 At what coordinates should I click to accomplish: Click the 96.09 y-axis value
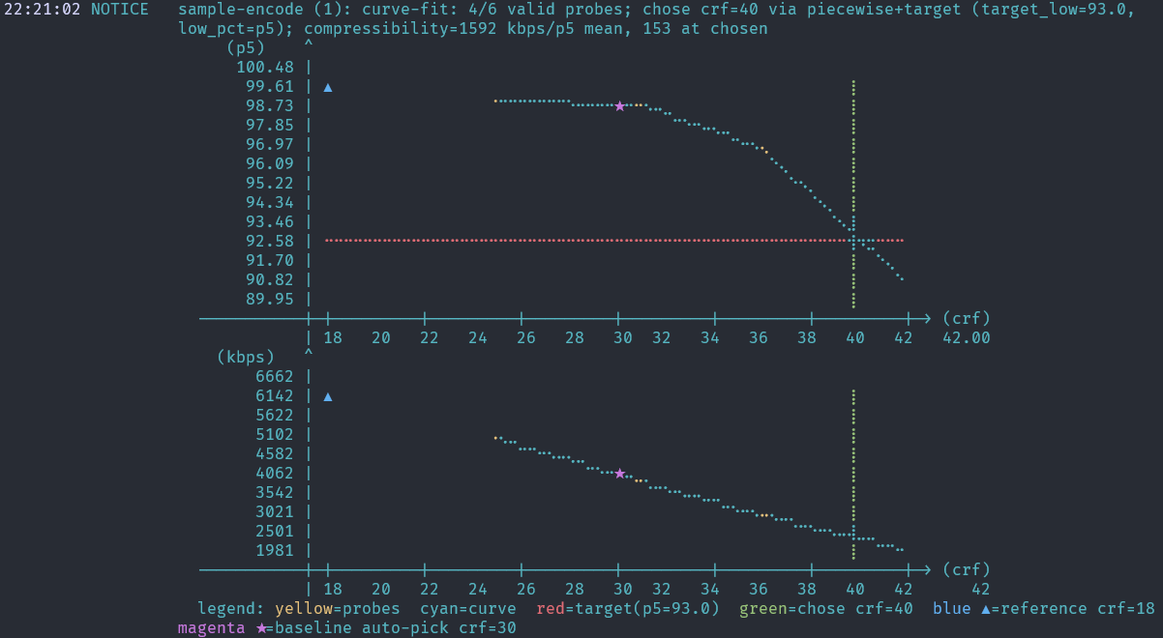270,164
